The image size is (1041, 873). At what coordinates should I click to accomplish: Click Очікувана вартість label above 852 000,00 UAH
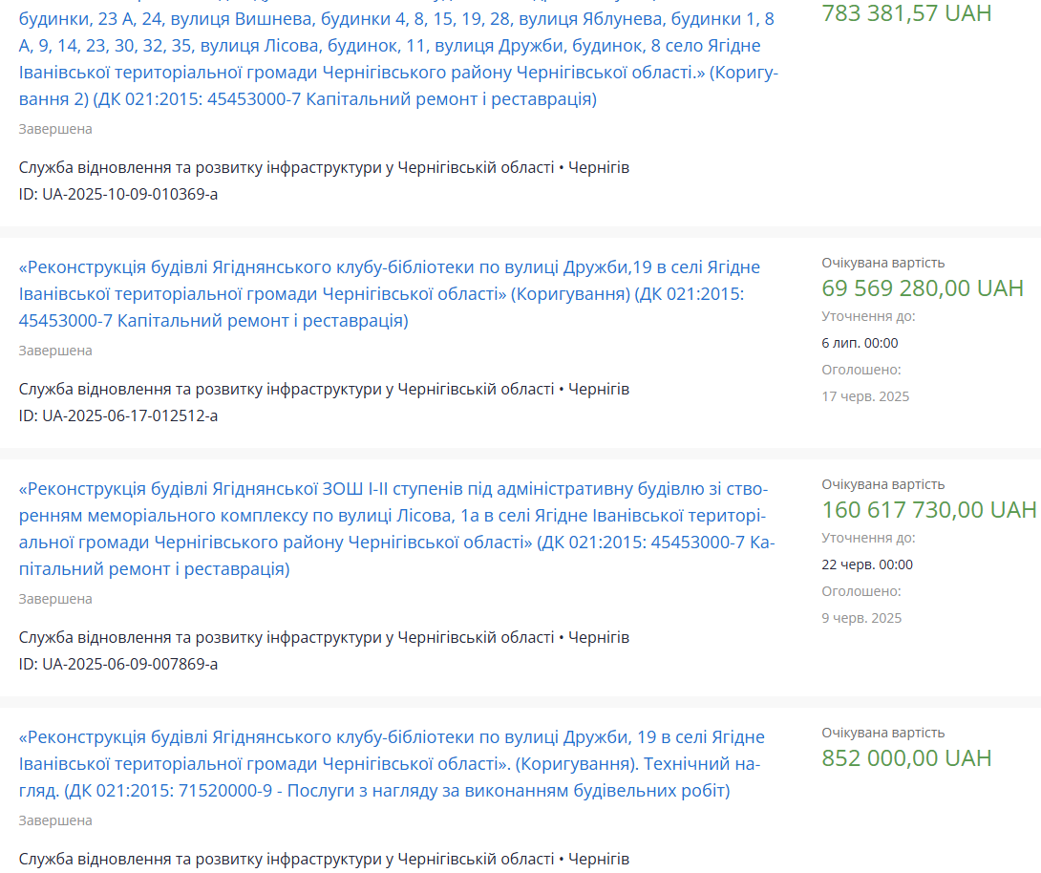[x=883, y=733]
